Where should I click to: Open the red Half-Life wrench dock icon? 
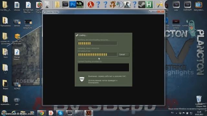[91, 5]
